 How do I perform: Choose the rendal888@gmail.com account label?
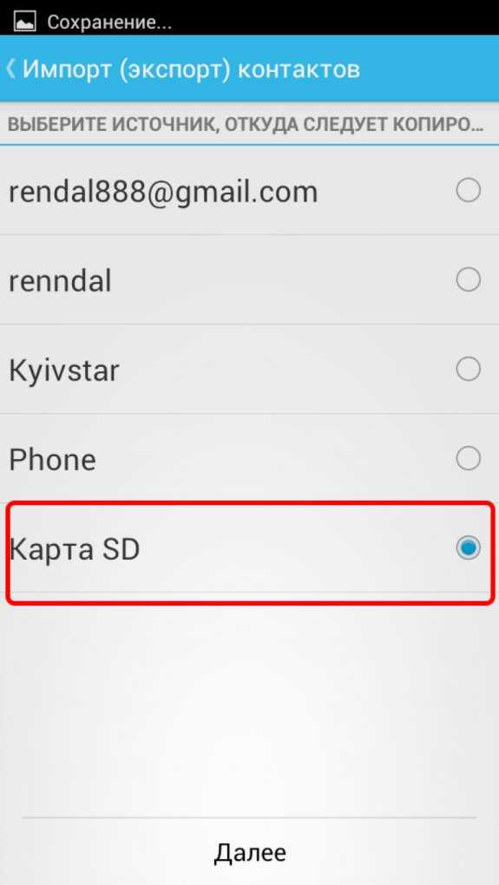coord(163,193)
